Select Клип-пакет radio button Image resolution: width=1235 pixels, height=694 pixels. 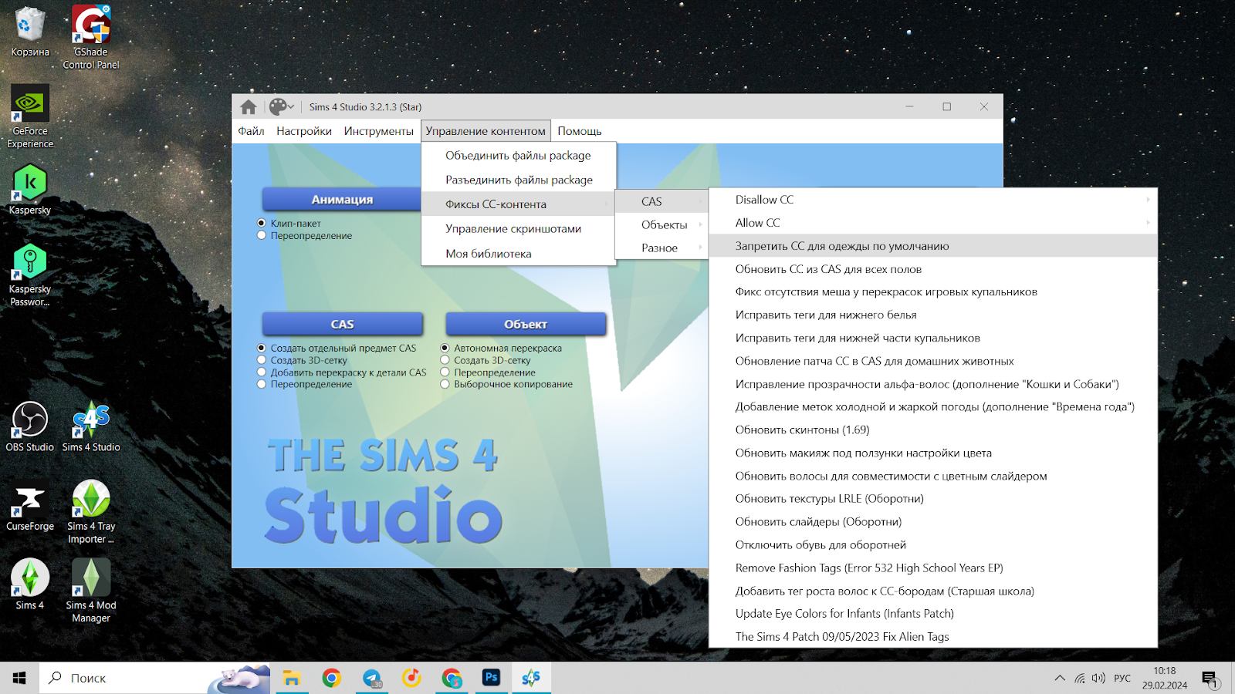(x=262, y=224)
